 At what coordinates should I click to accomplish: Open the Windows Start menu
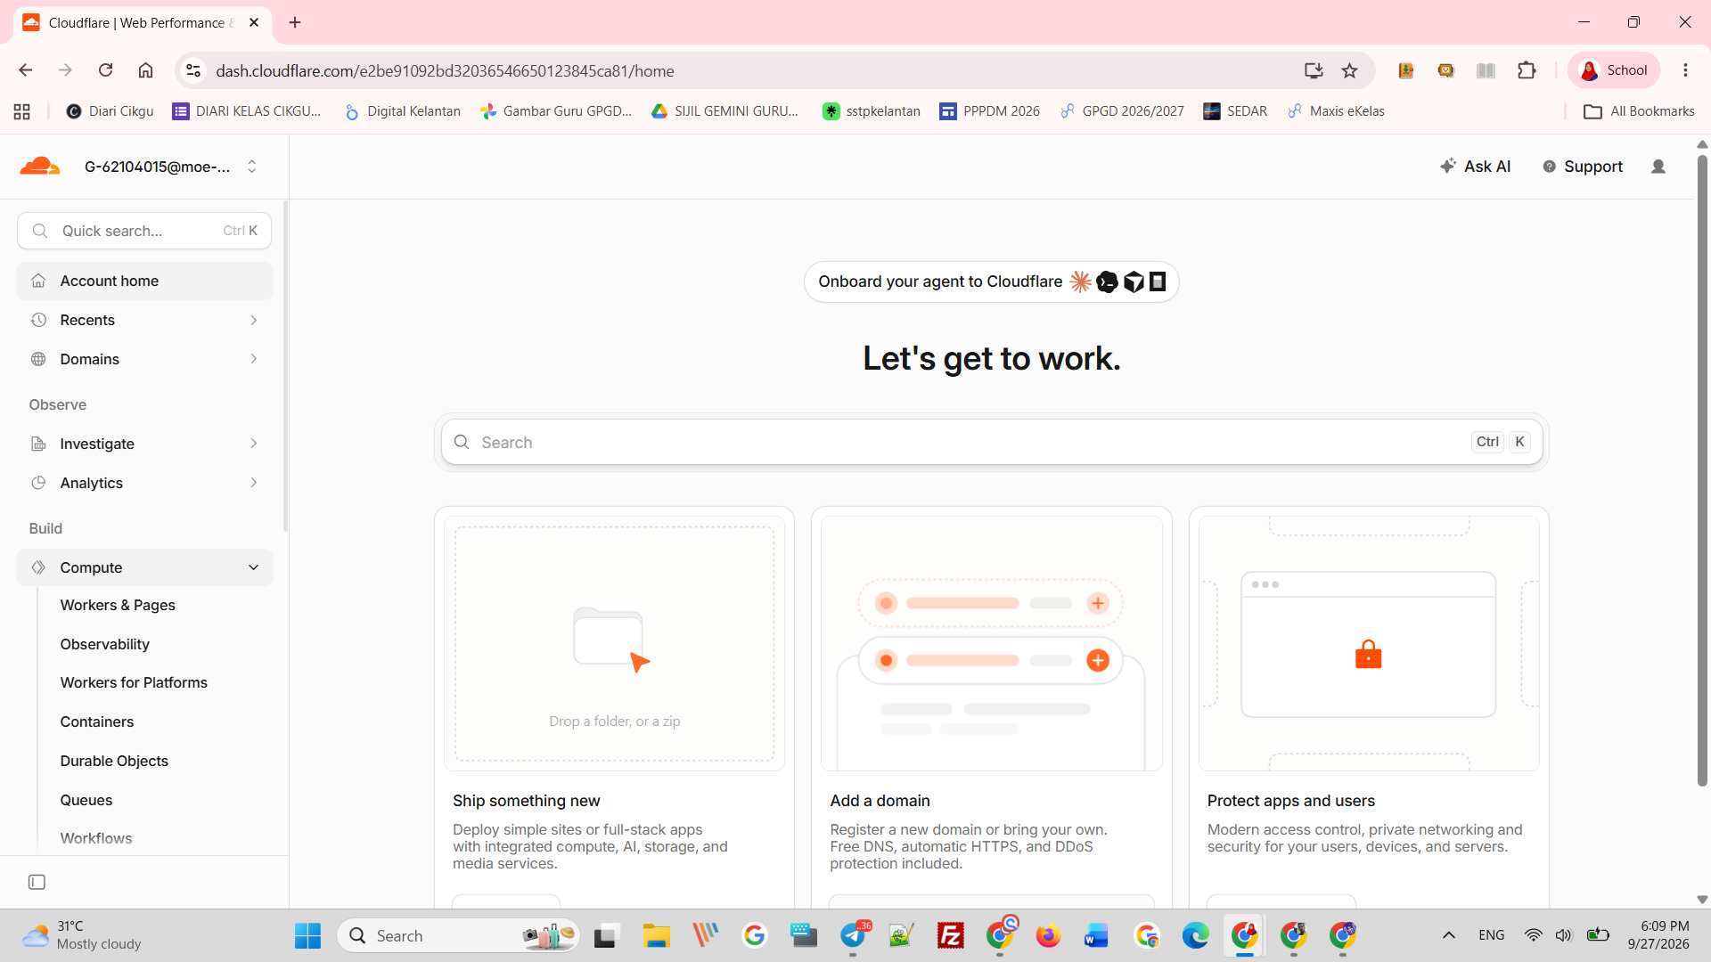click(307, 935)
